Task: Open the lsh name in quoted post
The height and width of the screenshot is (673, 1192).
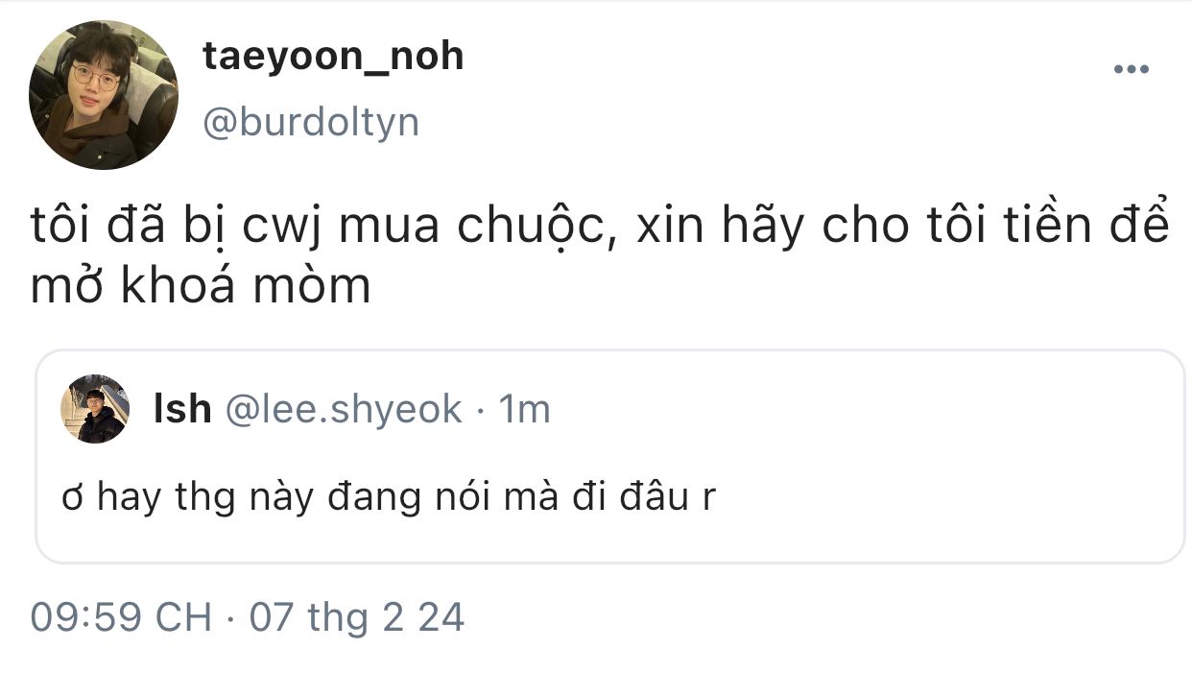Action: point(182,410)
